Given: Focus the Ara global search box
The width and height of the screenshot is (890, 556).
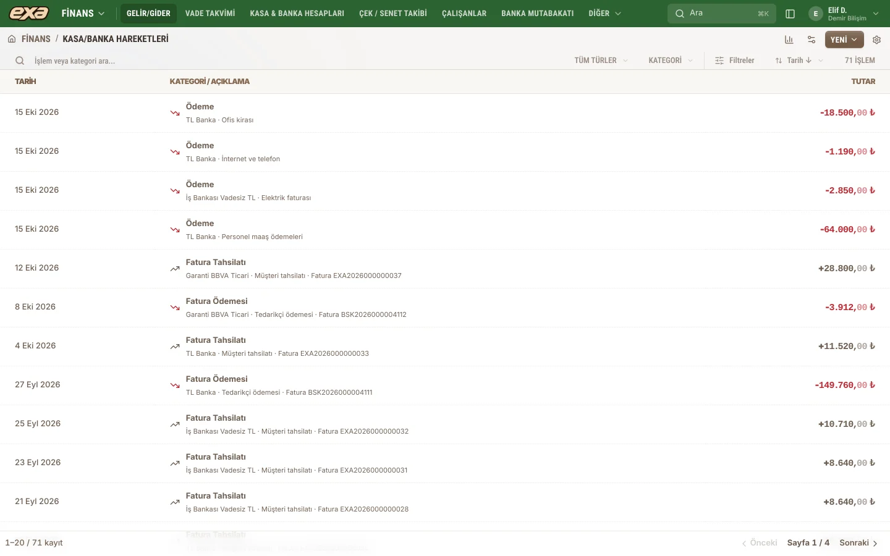Looking at the screenshot, I should coord(722,14).
